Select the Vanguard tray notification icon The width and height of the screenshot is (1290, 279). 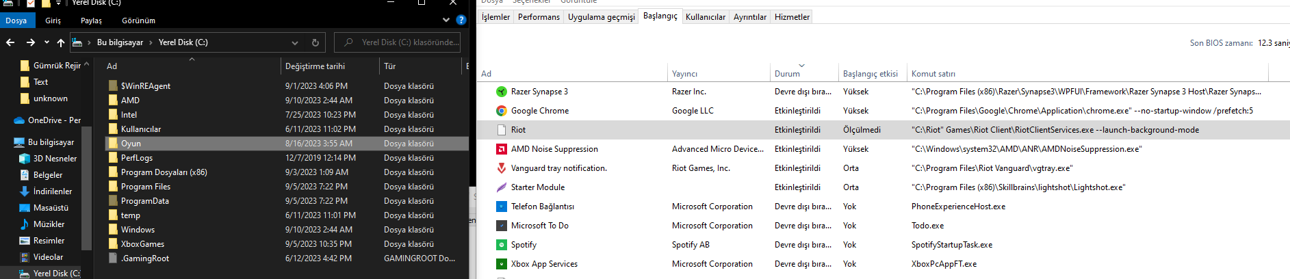tap(502, 168)
